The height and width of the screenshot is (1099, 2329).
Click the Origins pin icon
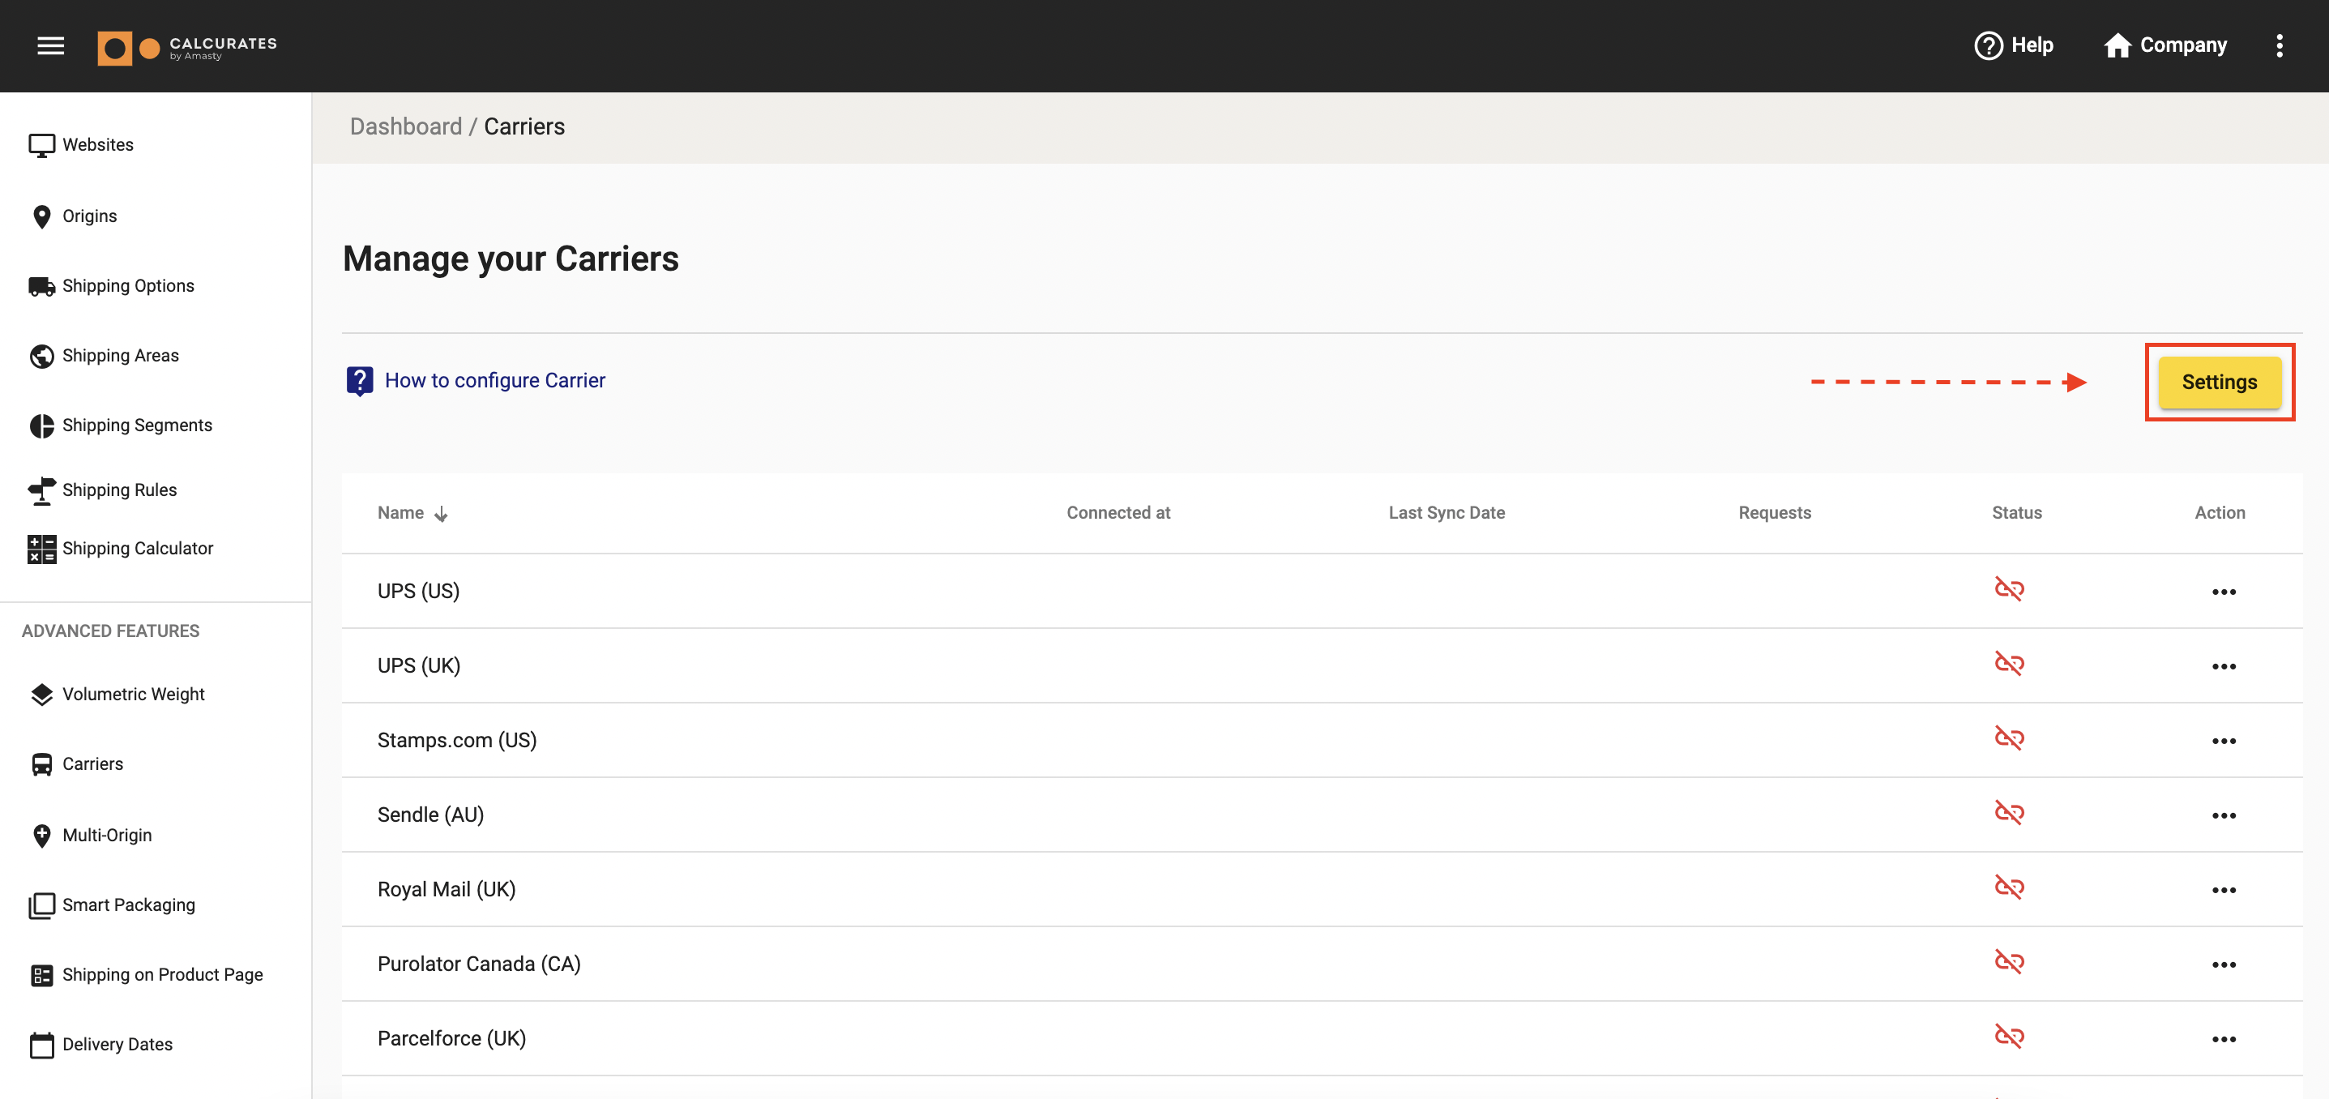click(x=41, y=217)
